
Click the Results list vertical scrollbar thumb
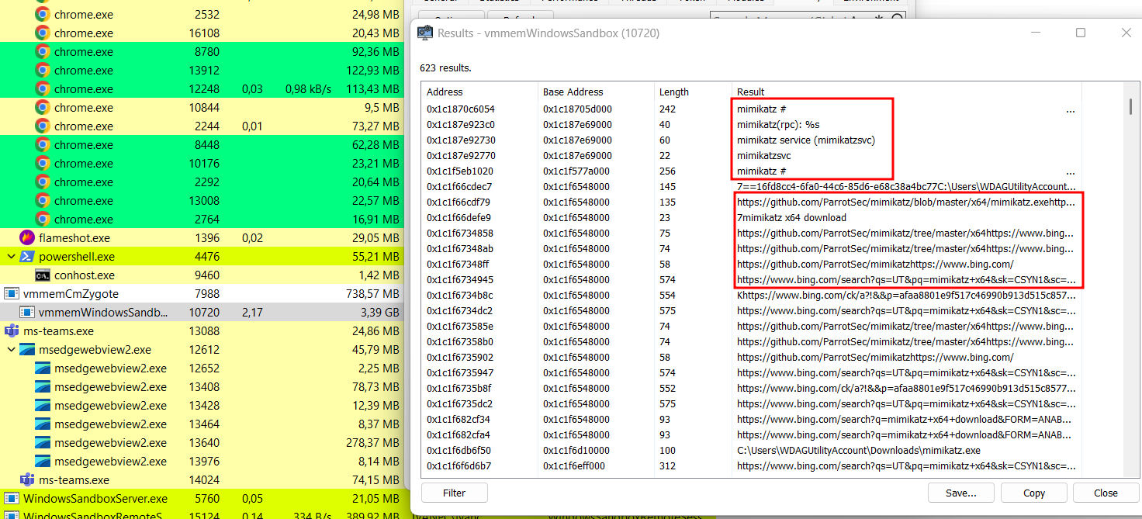(x=1131, y=107)
